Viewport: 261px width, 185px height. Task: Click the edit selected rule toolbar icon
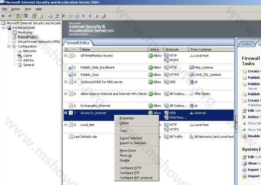(57, 16)
